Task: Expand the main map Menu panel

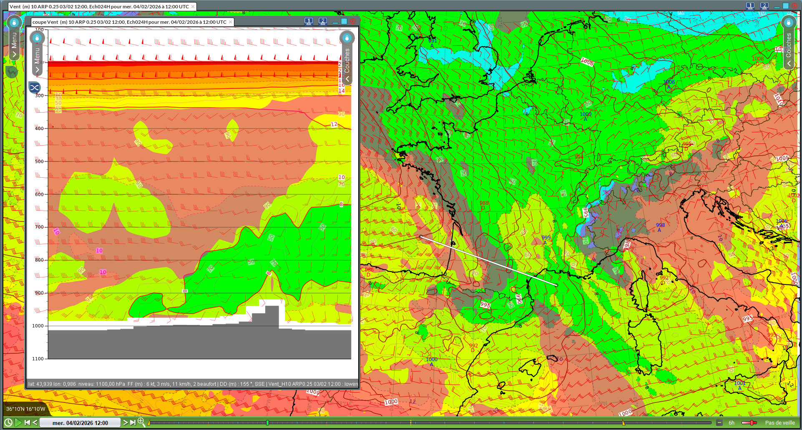Action: click(x=14, y=54)
